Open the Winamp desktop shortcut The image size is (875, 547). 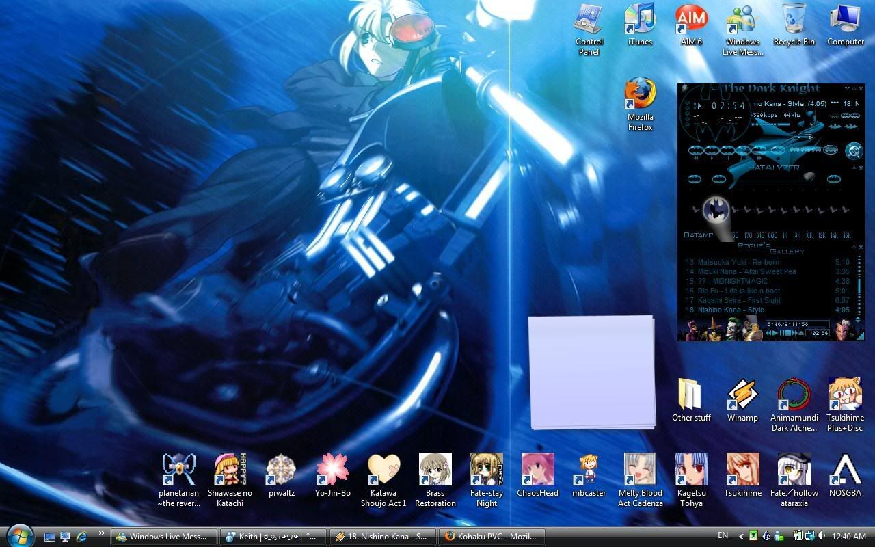(742, 395)
